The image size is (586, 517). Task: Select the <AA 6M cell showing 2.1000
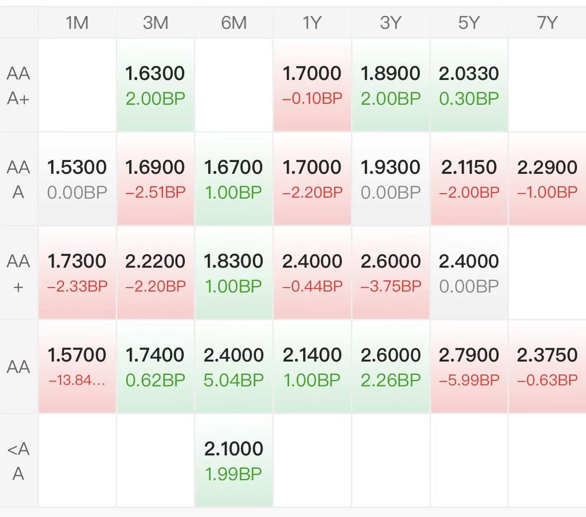click(234, 460)
